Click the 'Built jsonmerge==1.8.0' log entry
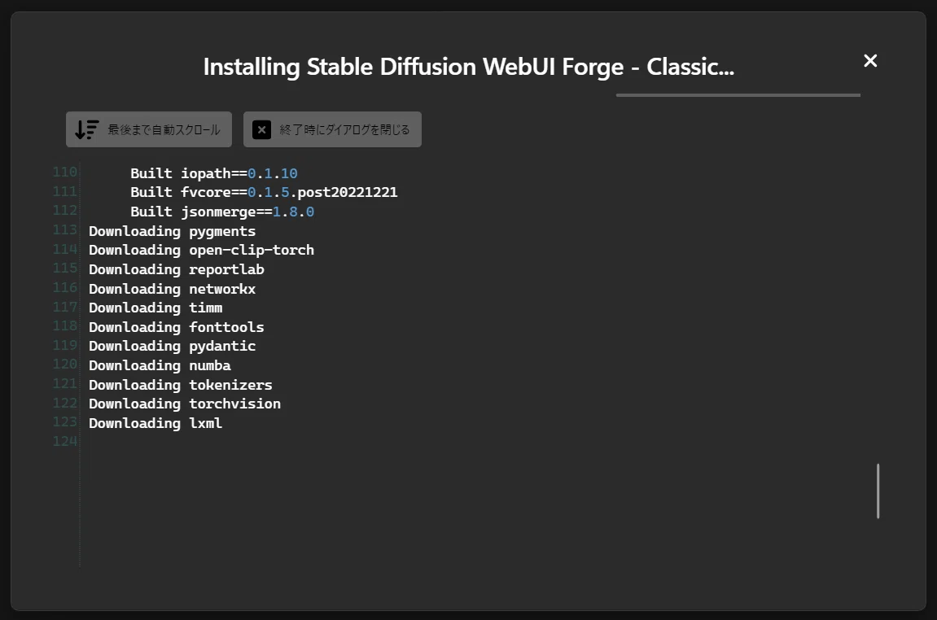This screenshot has height=620, width=937. [222, 212]
